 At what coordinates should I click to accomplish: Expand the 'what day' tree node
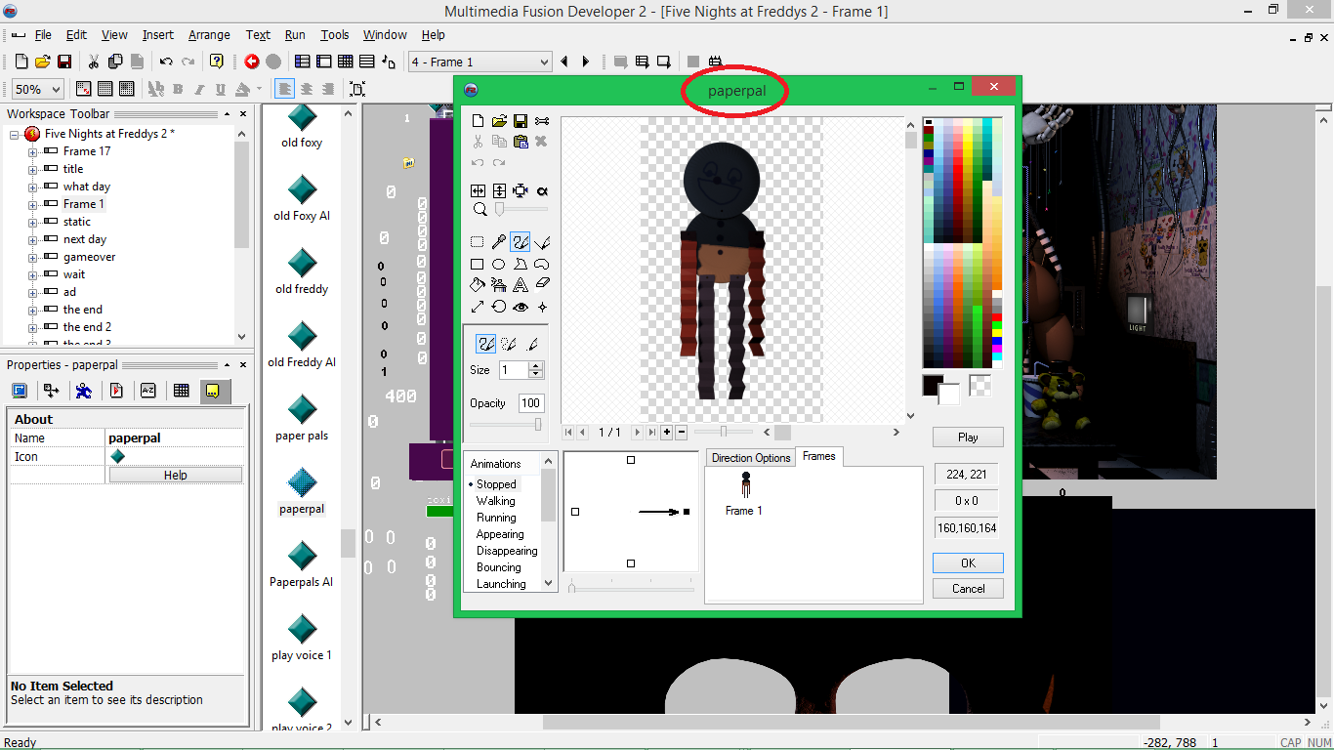coord(32,187)
